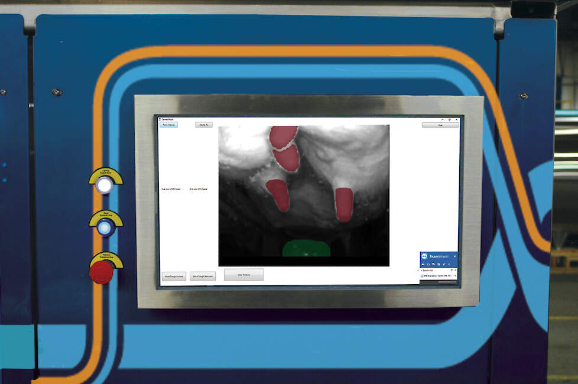Select the session participant entry in TeamViewer
578x384 pixels.
point(437,276)
